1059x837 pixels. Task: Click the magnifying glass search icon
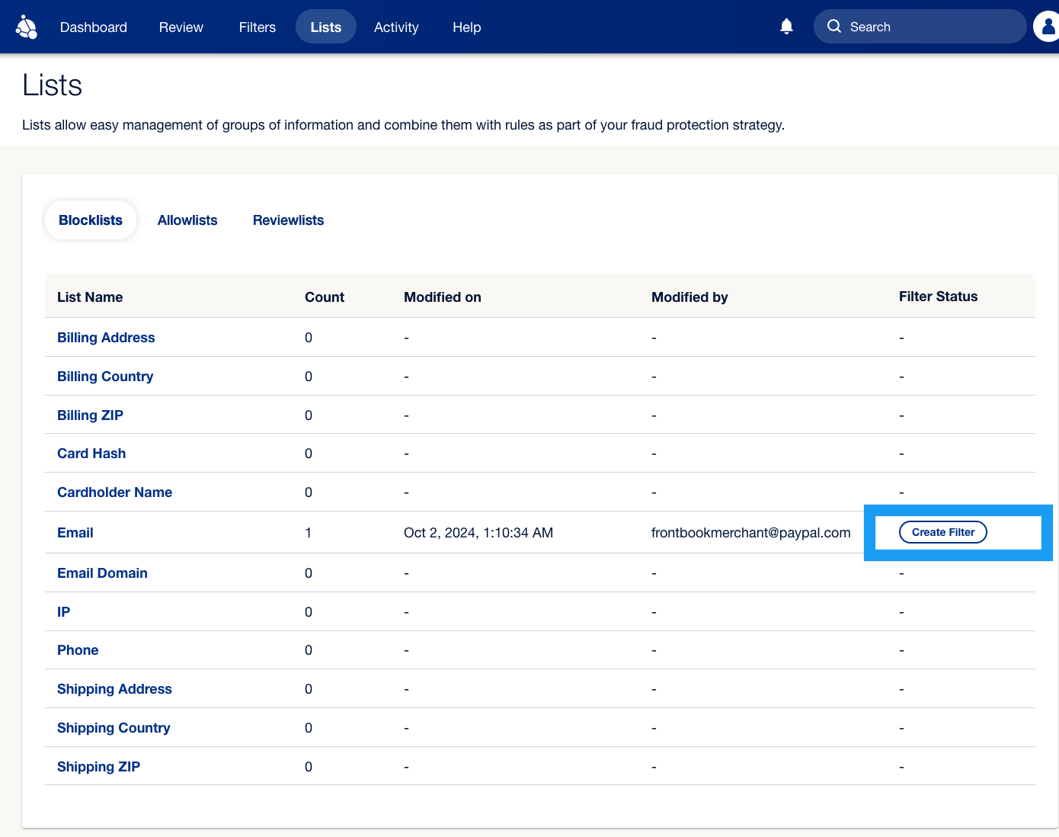(x=834, y=27)
